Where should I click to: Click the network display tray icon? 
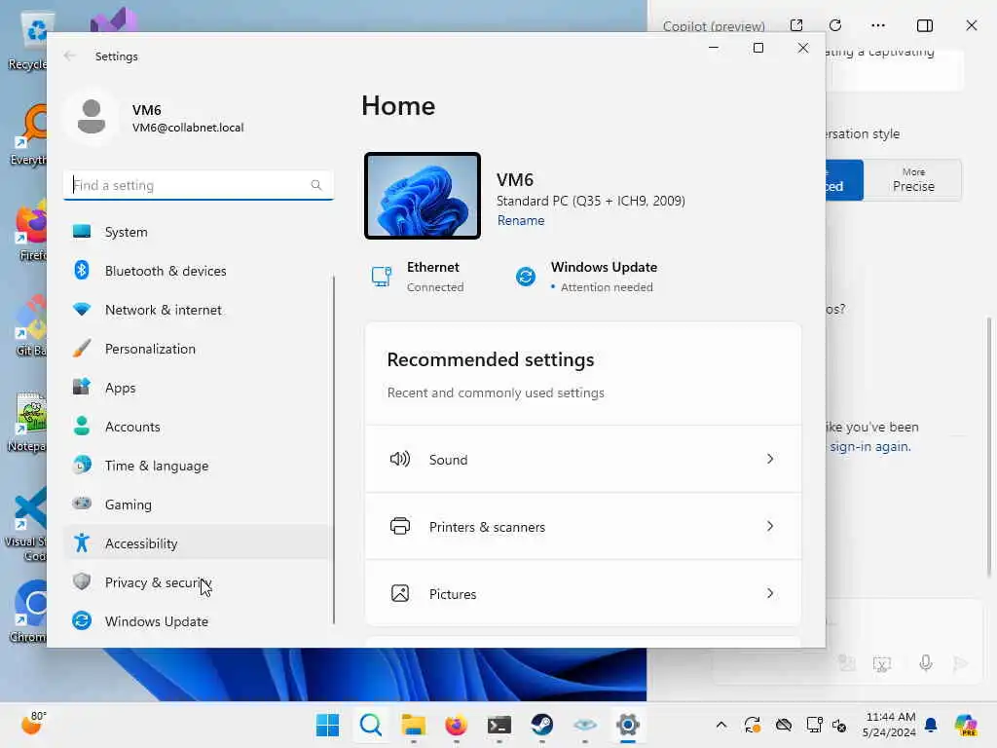(814, 725)
